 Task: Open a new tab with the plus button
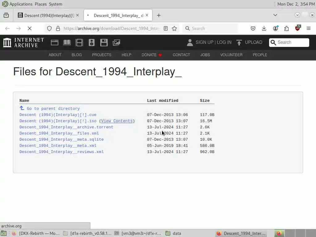click(159, 15)
